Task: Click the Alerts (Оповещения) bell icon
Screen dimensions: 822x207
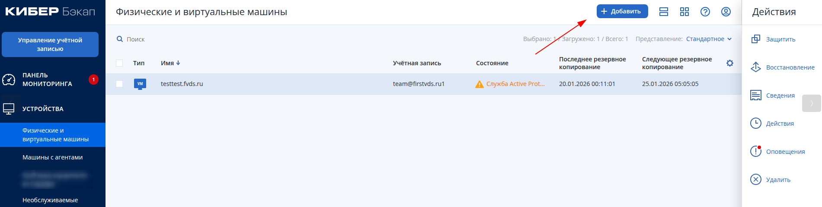Action: coord(755,151)
